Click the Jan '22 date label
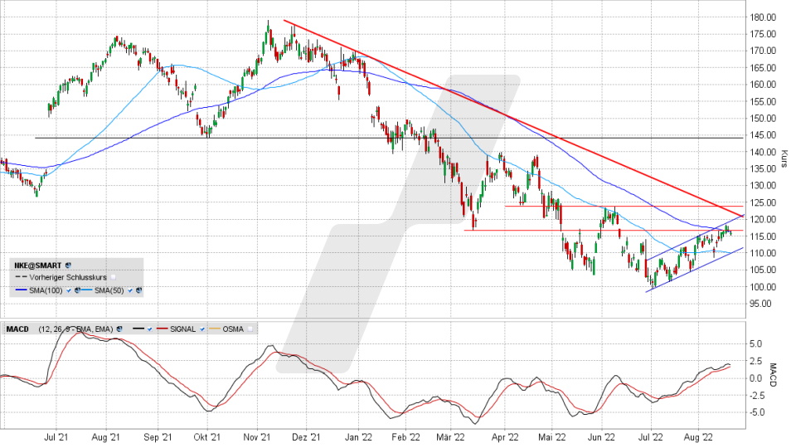This screenshot has width=796, height=448. (x=358, y=437)
